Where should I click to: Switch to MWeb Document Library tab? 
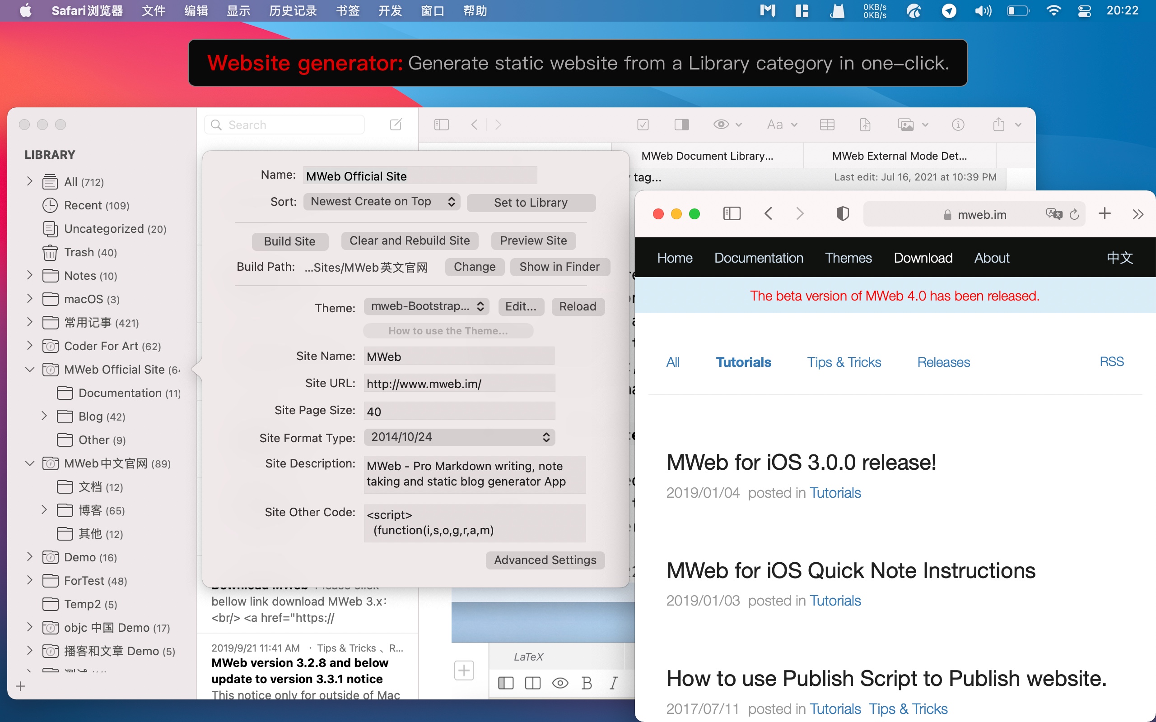tap(707, 156)
